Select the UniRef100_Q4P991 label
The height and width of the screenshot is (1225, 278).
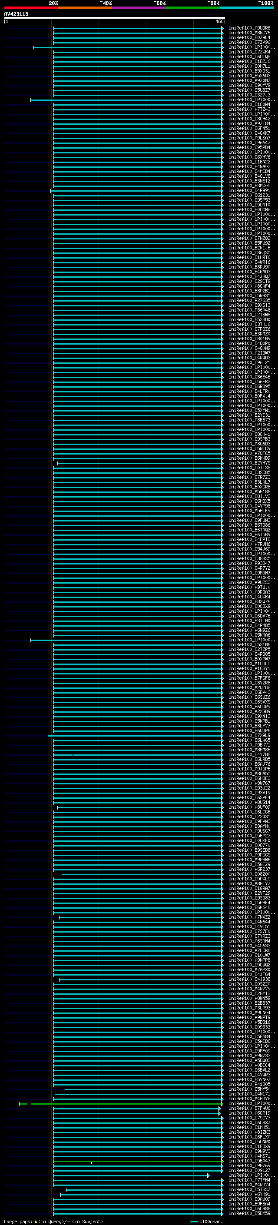tap(249, 191)
